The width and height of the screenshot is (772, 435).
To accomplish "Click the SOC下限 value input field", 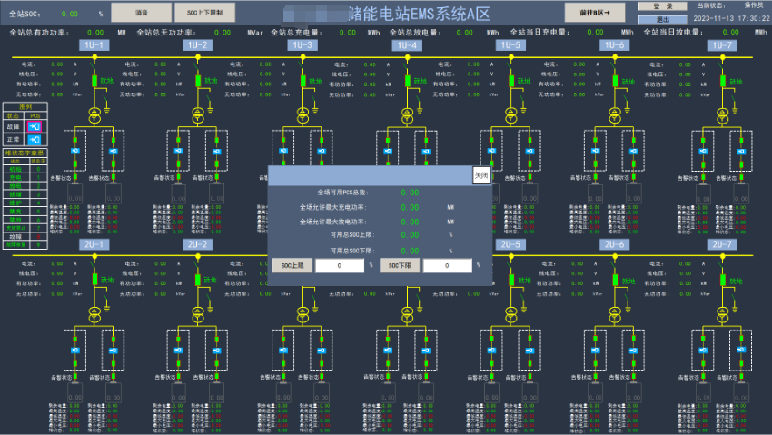I will 447,265.
